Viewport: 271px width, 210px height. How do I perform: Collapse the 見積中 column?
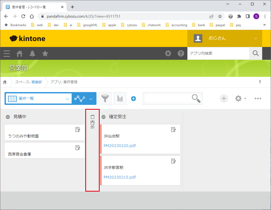[8, 117]
